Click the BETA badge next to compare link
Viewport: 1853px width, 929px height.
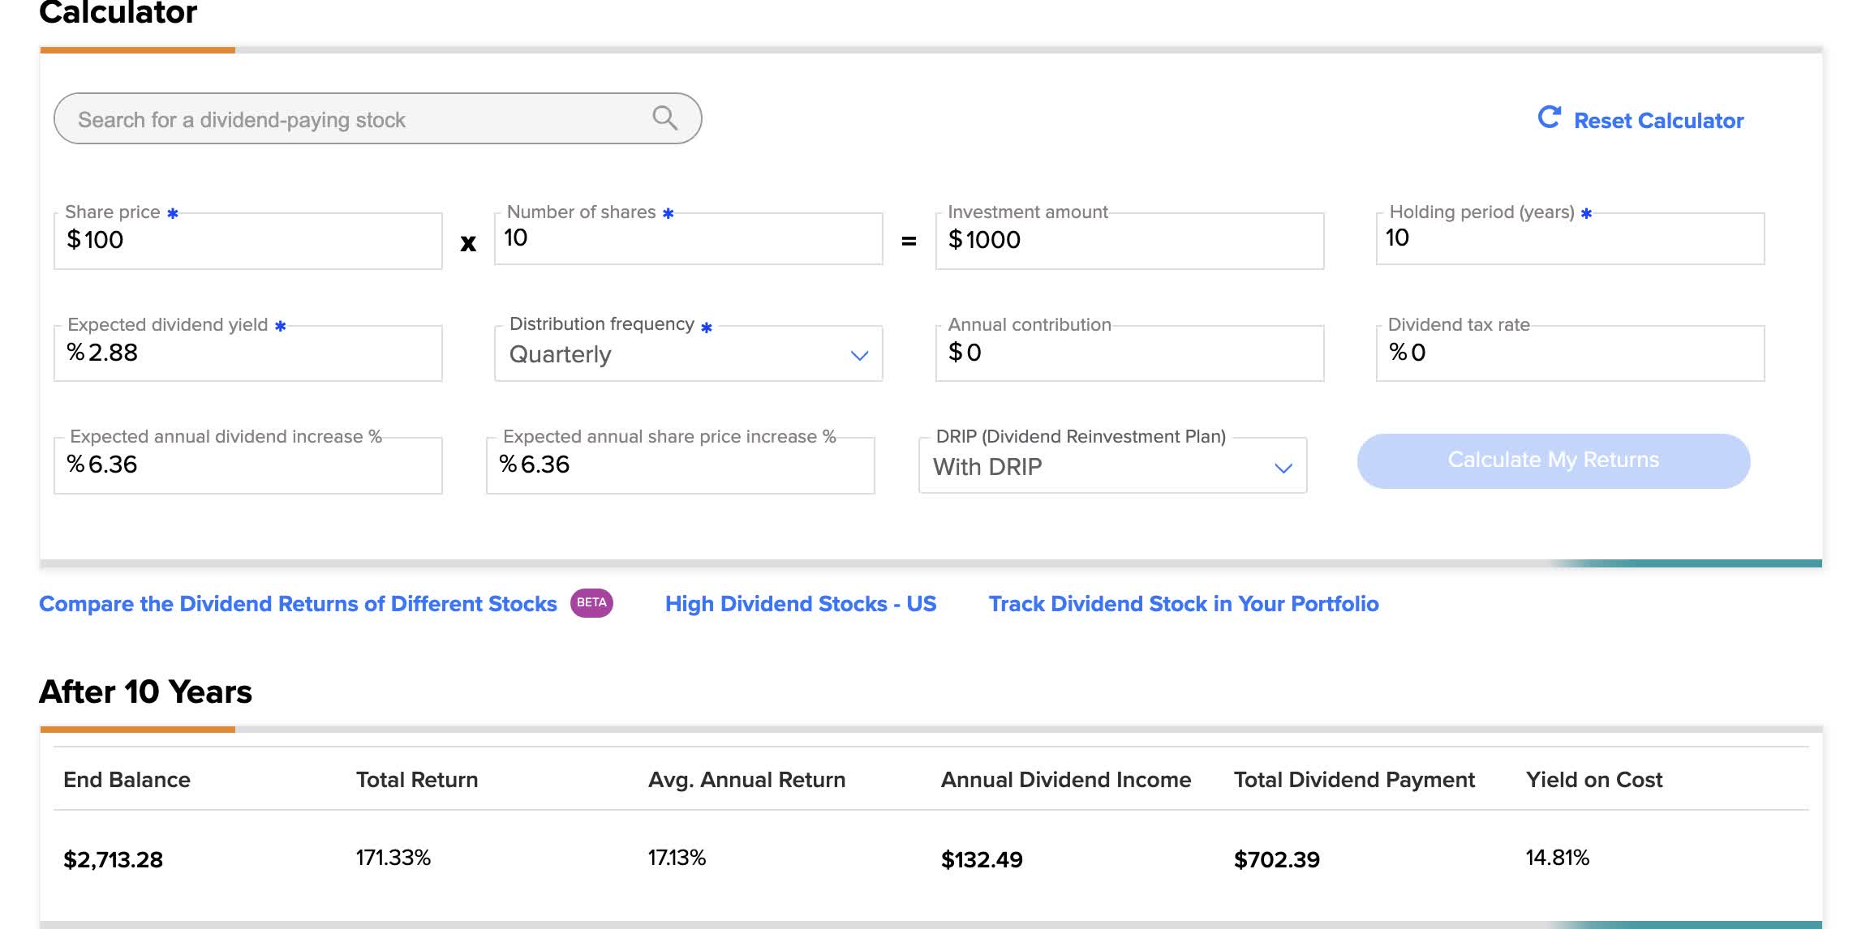pos(593,602)
